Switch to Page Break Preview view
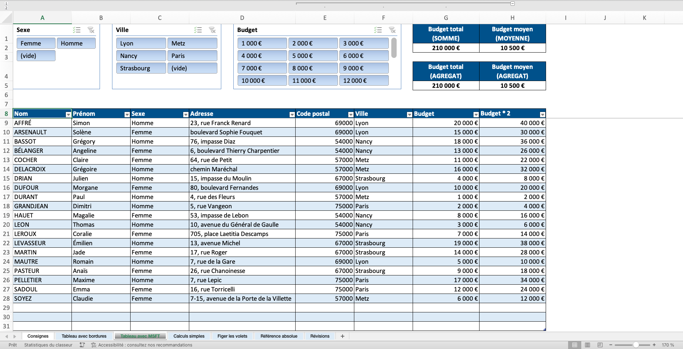Viewport: 683px width, 349px height. (x=600, y=345)
